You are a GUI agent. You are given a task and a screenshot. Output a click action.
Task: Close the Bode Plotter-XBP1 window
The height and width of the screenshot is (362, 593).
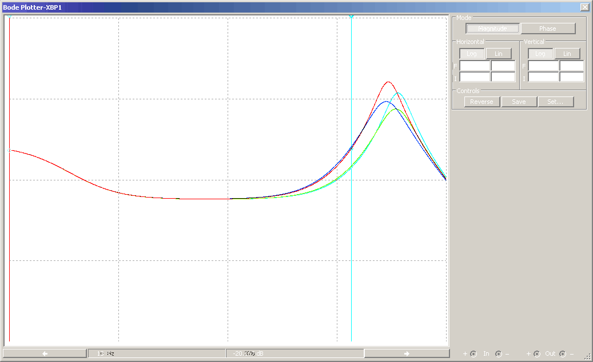point(584,7)
